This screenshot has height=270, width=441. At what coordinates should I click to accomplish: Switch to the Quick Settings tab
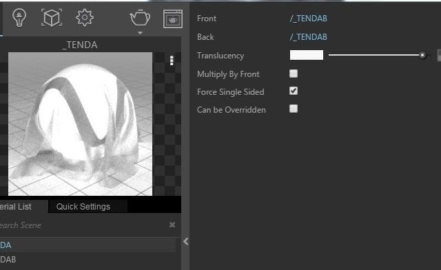click(x=88, y=207)
